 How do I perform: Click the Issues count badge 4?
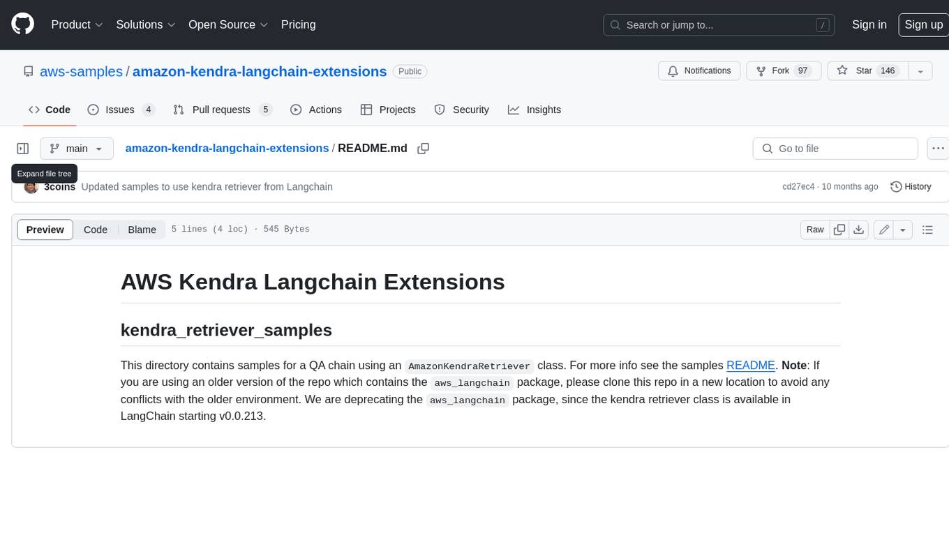[x=148, y=110]
